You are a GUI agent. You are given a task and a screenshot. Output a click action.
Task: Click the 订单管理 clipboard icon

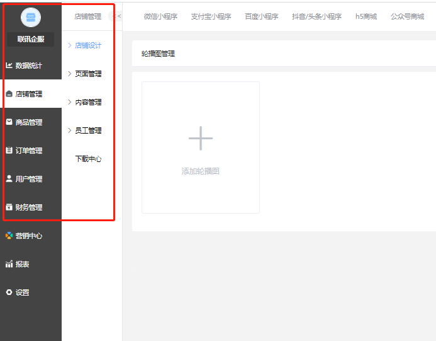pyautogui.click(x=9, y=151)
